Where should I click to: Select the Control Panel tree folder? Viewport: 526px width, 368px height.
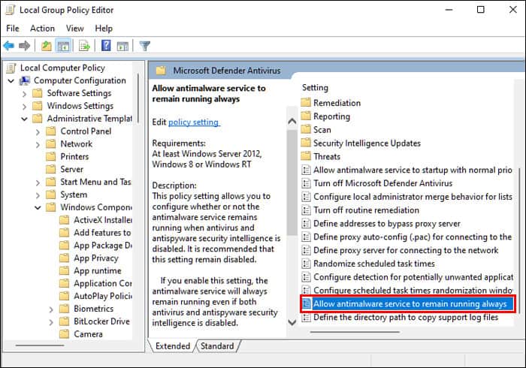(x=85, y=131)
